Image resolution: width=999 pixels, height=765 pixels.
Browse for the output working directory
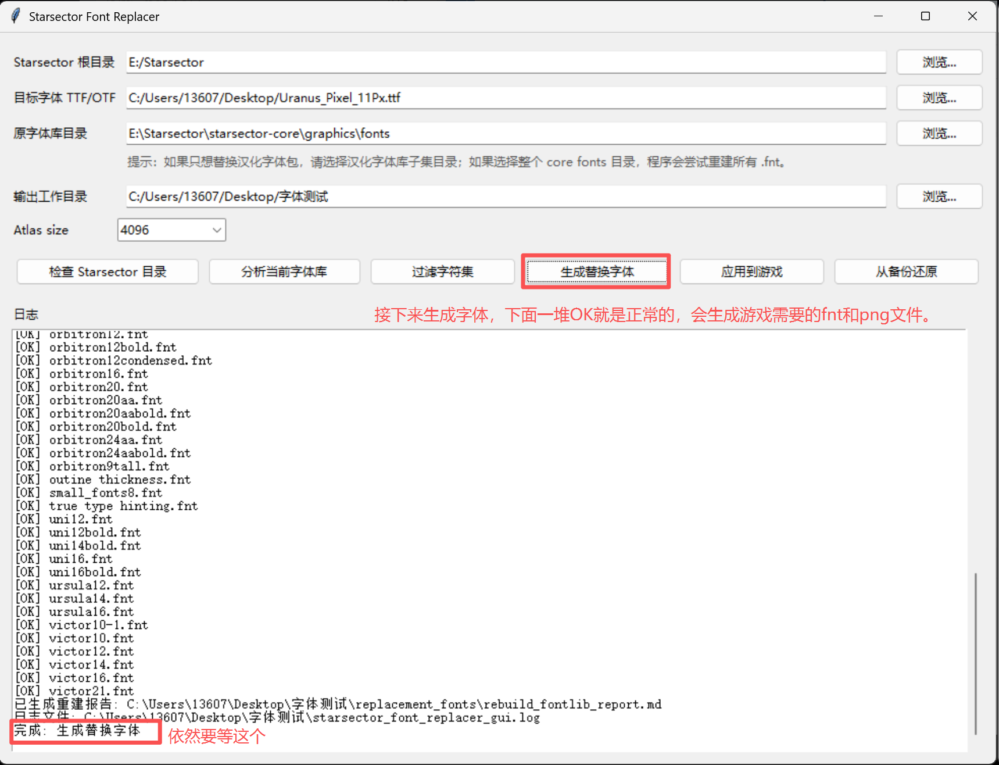(939, 196)
